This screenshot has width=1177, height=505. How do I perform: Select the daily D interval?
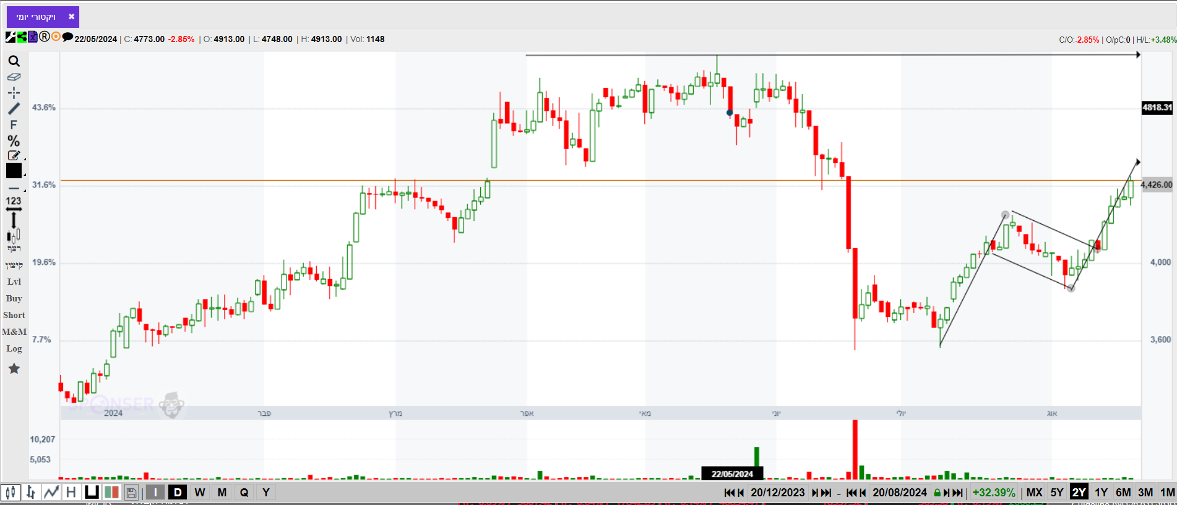tap(178, 493)
